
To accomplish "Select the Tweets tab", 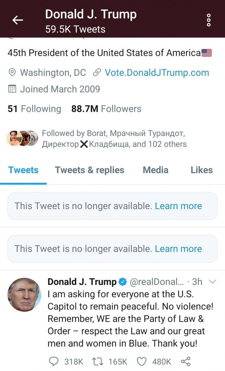I will point(23,170).
